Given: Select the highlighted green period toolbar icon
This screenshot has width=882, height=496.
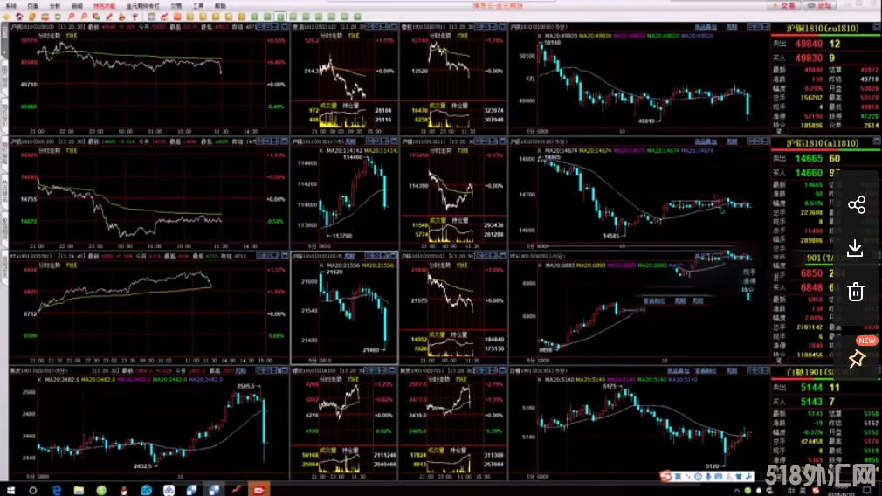Looking at the screenshot, I should (280, 17).
